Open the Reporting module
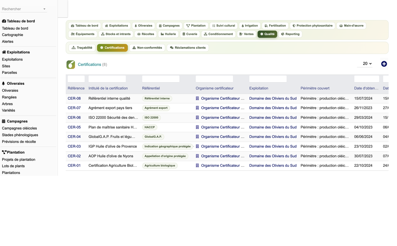This screenshot has height=246, width=397. click(x=290, y=34)
